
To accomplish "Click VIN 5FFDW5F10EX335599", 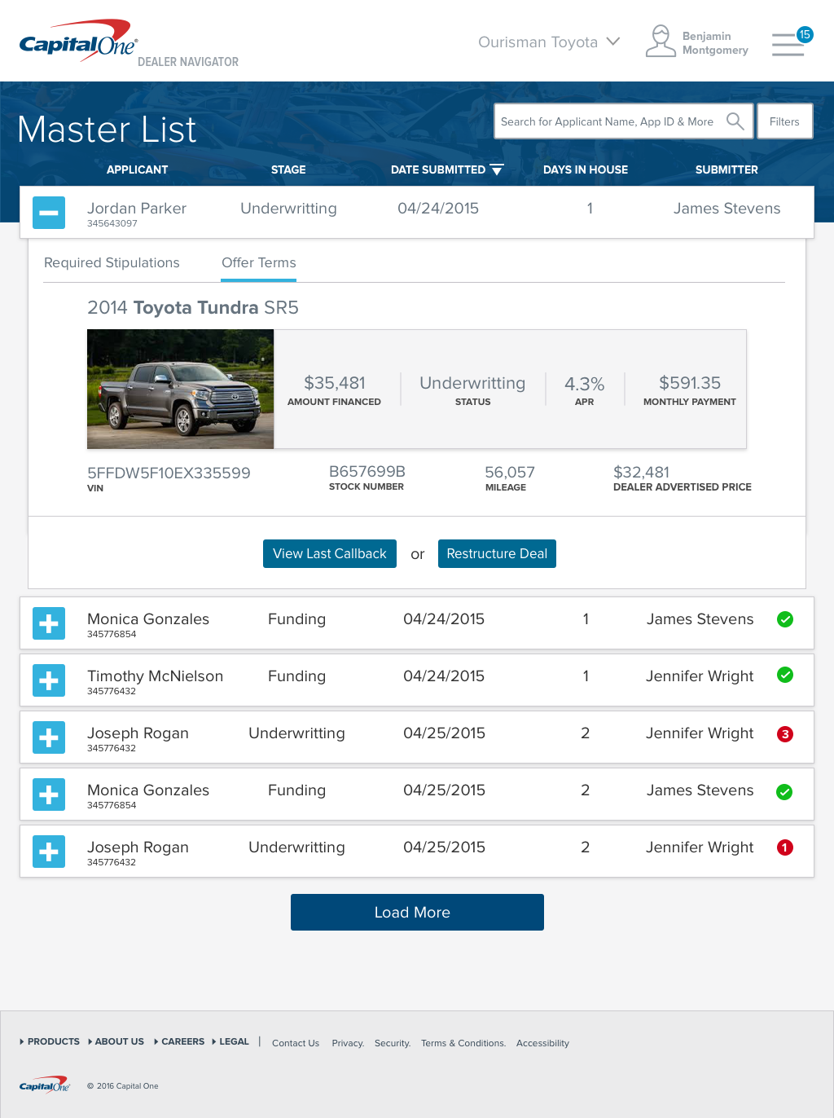I will [x=169, y=473].
